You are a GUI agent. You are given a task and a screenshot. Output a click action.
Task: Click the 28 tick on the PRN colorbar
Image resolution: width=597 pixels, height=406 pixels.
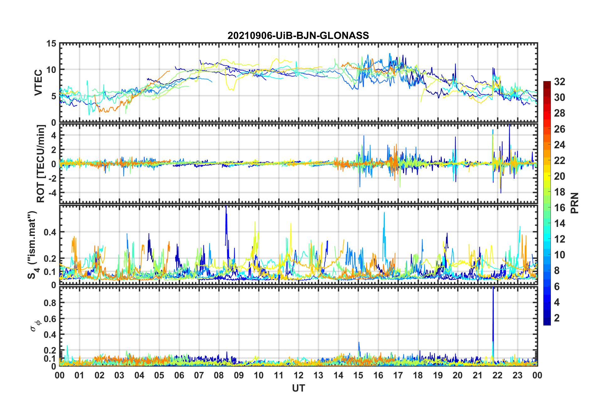pos(559,113)
